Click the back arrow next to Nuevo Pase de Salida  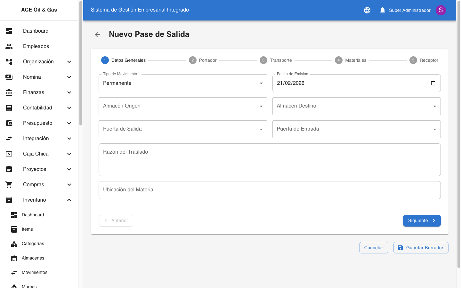click(97, 34)
